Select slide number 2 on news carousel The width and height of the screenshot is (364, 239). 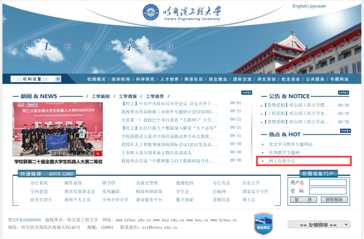[64, 153]
